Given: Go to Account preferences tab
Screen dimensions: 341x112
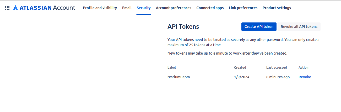Looking at the screenshot, I should 174,8.
